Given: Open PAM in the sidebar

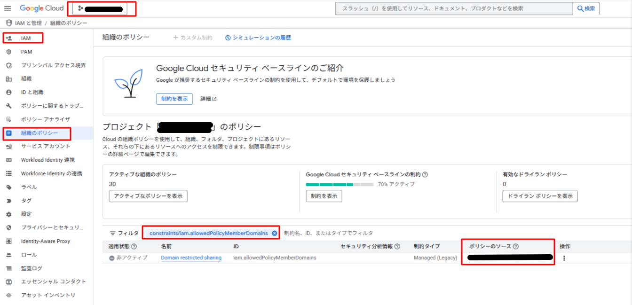Looking at the screenshot, I should 26,52.
